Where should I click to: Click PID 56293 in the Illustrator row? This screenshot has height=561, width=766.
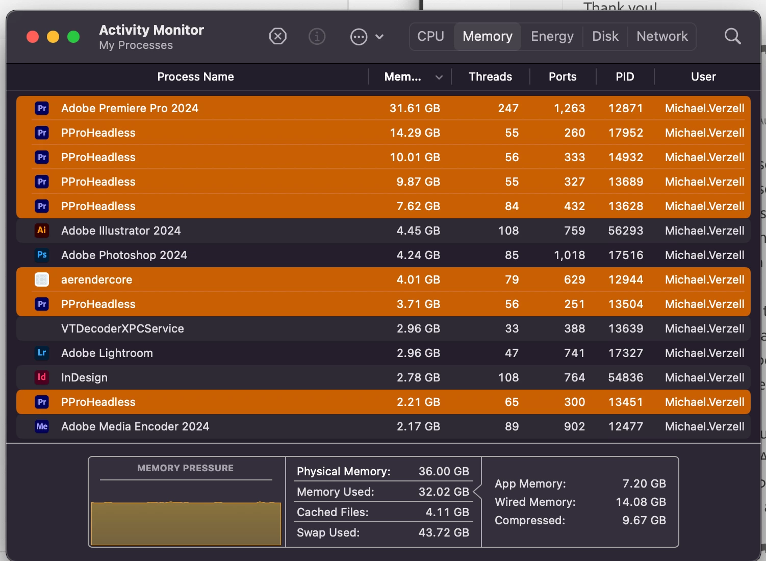(626, 231)
